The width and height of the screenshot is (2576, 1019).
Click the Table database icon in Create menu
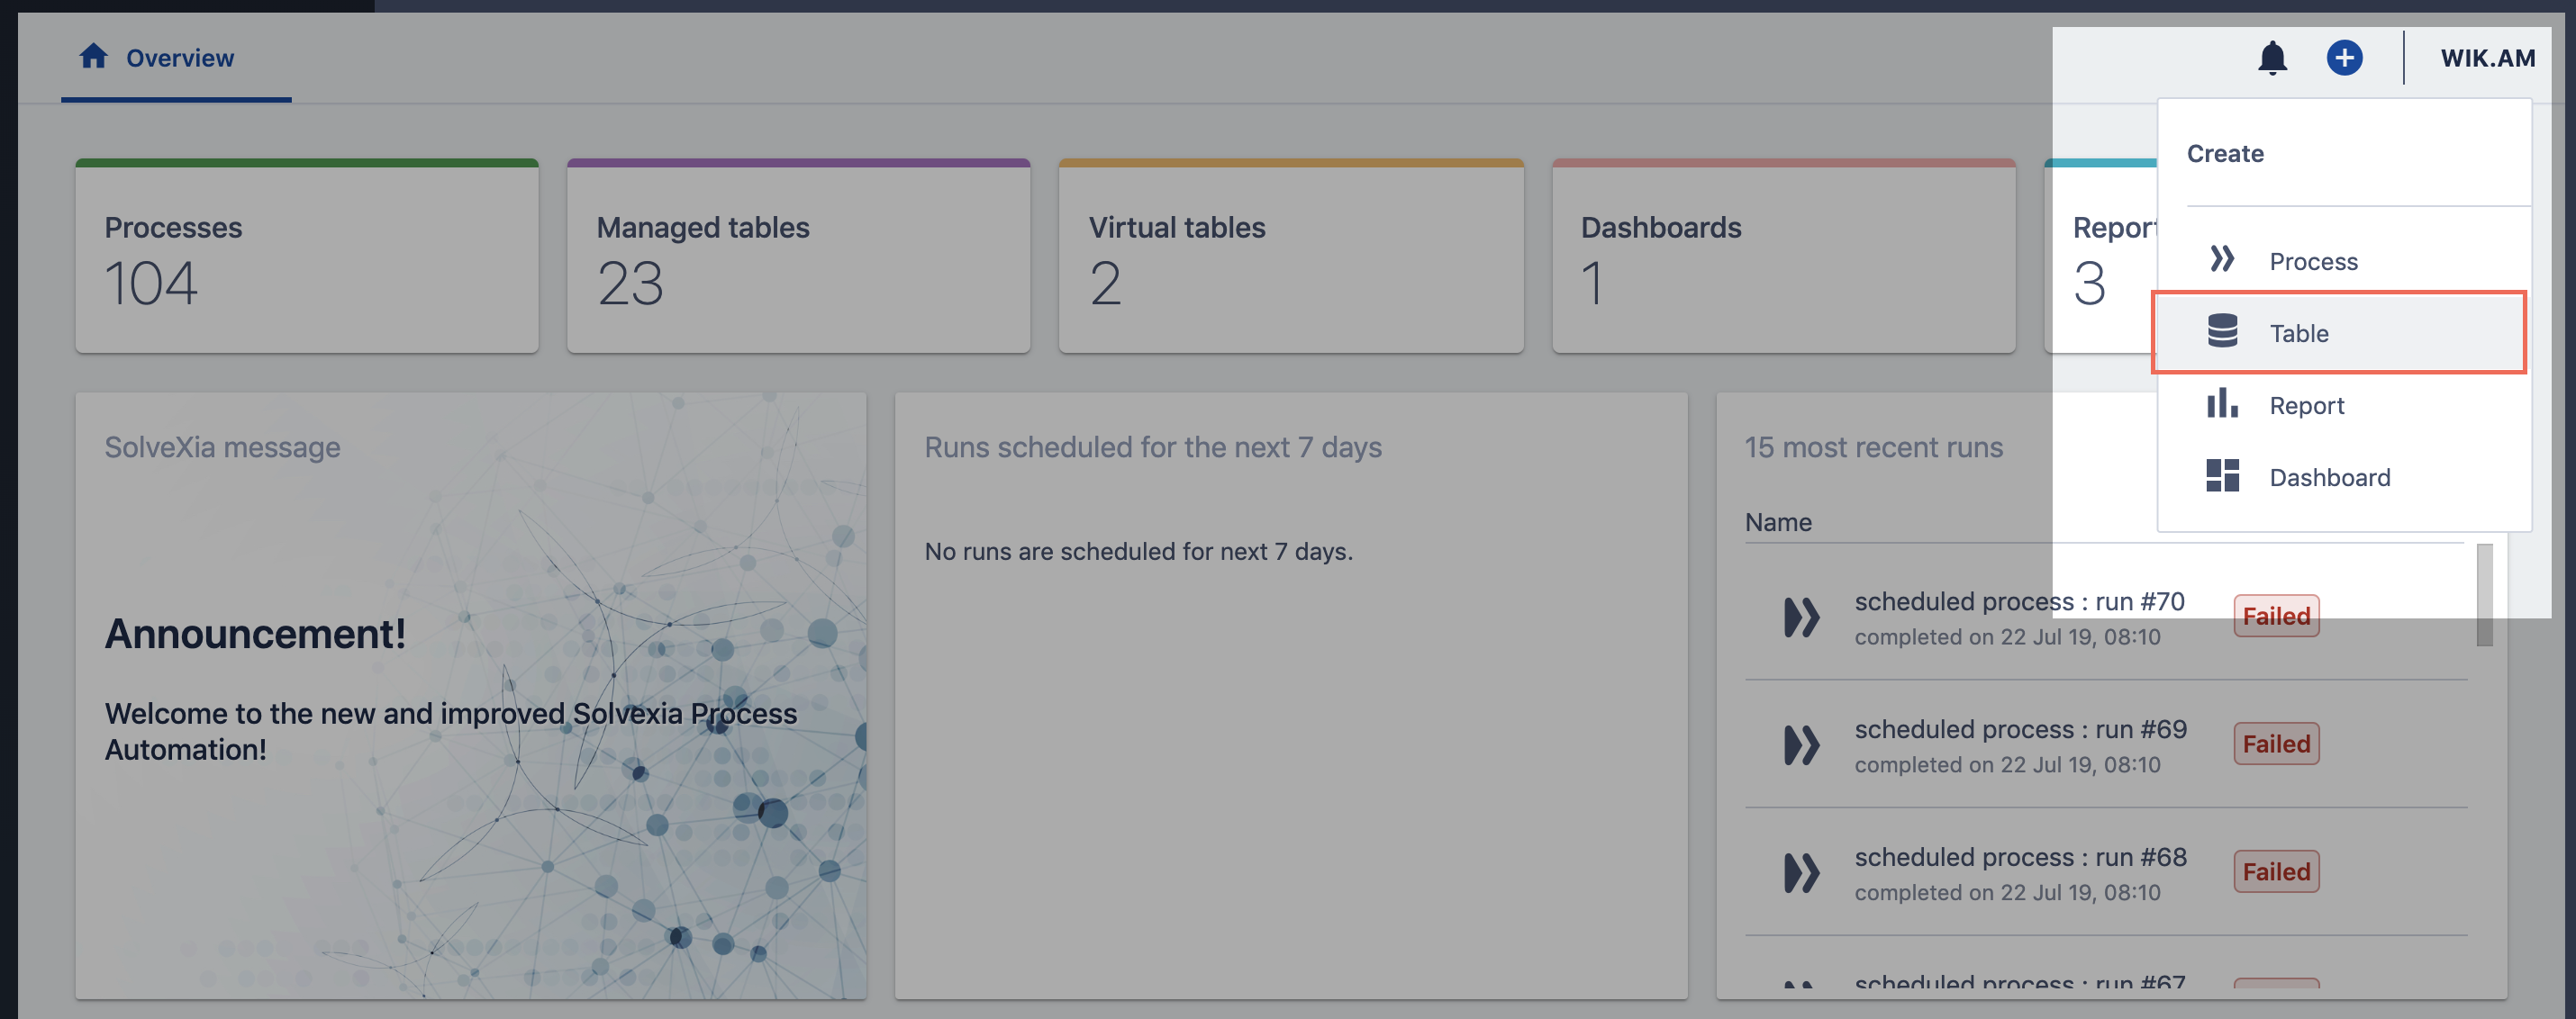(2221, 331)
